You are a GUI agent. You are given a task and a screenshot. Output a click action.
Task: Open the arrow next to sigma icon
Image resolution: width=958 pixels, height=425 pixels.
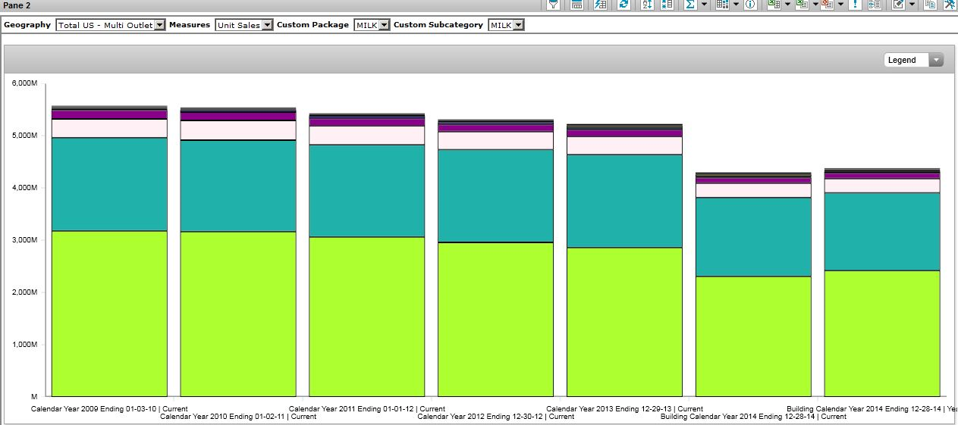pos(704,5)
